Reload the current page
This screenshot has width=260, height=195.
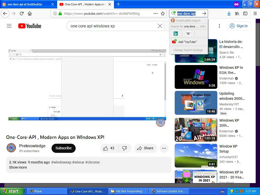click(22, 13)
